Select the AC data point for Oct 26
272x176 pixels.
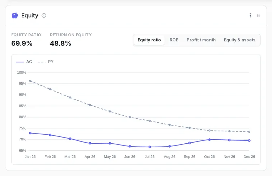(x=209, y=140)
